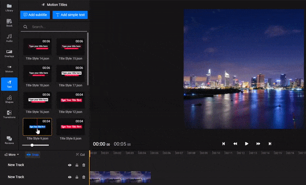Open the Transitions panel

pyautogui.click(x=9, y=114)
